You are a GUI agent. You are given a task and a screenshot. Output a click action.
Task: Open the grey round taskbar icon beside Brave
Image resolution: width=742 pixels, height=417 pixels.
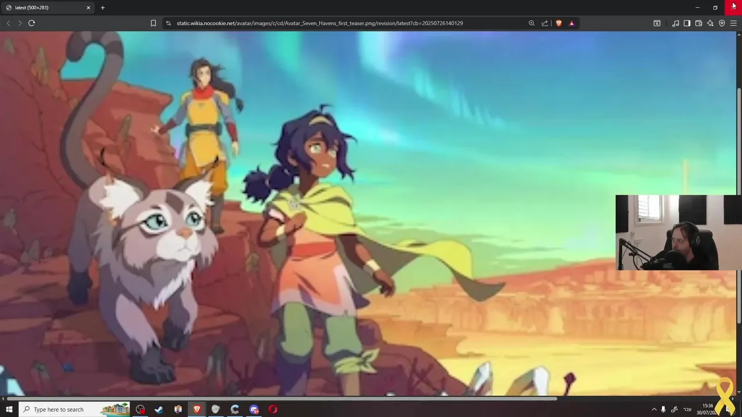216,409
